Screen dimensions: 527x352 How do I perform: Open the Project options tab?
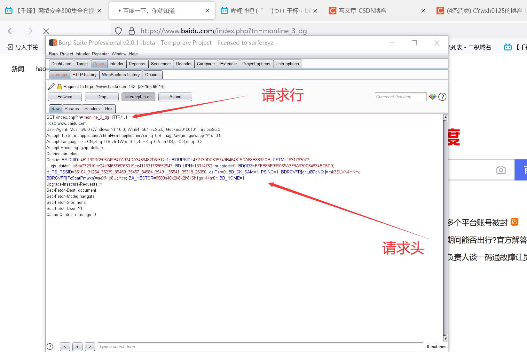(x=256, y=64)
